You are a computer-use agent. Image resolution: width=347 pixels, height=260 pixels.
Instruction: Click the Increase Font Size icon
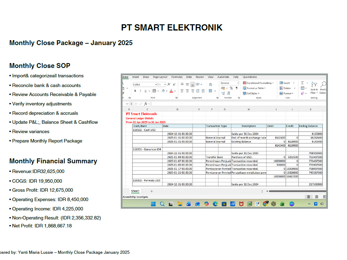click(x=169, y=85)
